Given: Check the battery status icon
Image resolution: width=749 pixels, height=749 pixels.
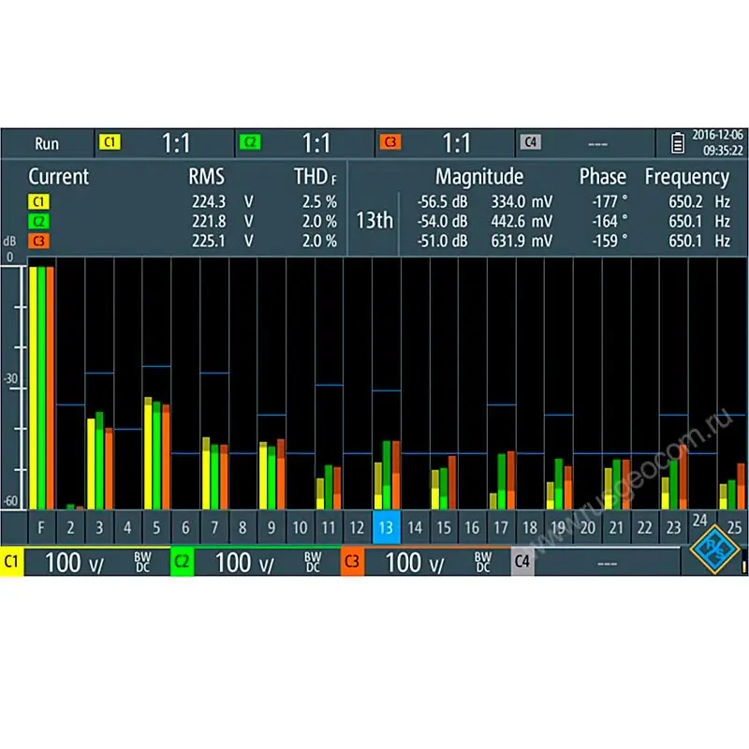Looking at the screenshot, I should point(678,143).
